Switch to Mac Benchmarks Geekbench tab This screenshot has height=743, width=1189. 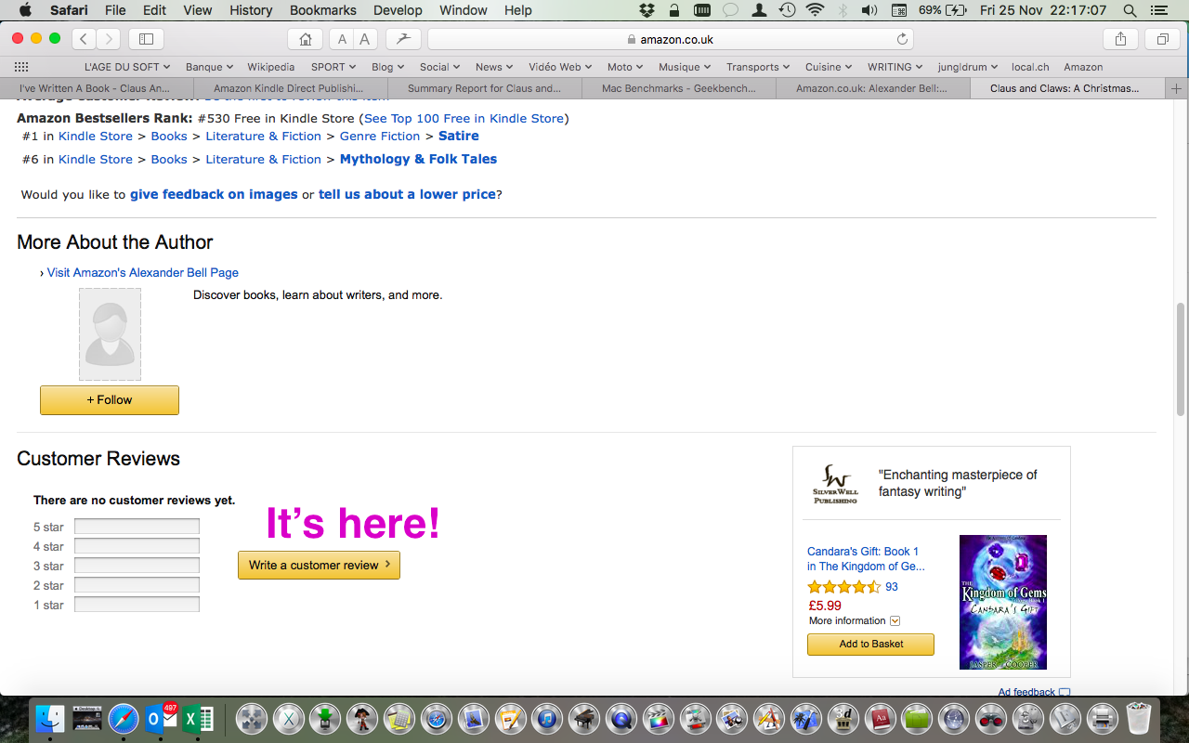tap(679, 88)
